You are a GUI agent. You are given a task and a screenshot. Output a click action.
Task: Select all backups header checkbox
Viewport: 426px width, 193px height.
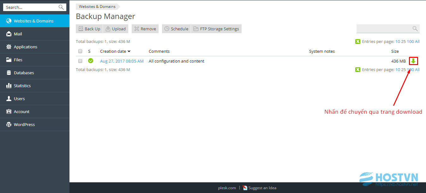coord(80,51)
